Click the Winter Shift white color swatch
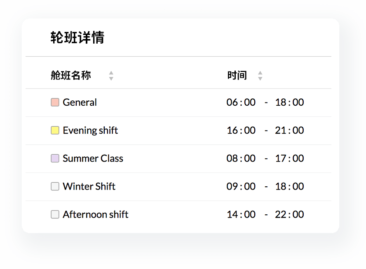 (x=55, y=186)
